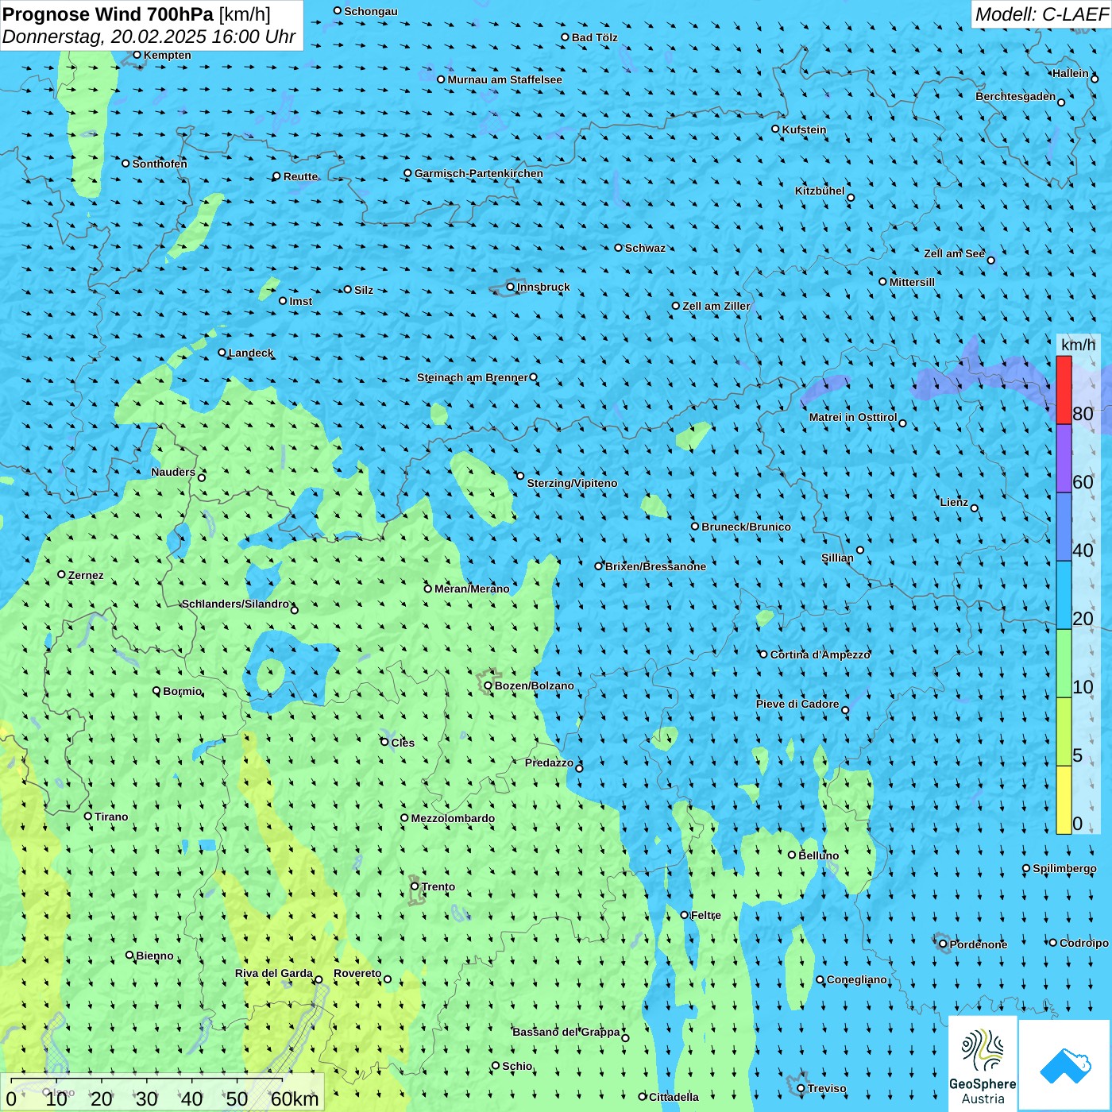The width and height of the screenshot is (1112, 1112).
Task: Click the 'Spilimbergo' town label
Action: pyautogui.click(x=1064, y=868)
